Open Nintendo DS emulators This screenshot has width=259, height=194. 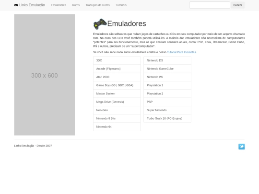point(167,60)
